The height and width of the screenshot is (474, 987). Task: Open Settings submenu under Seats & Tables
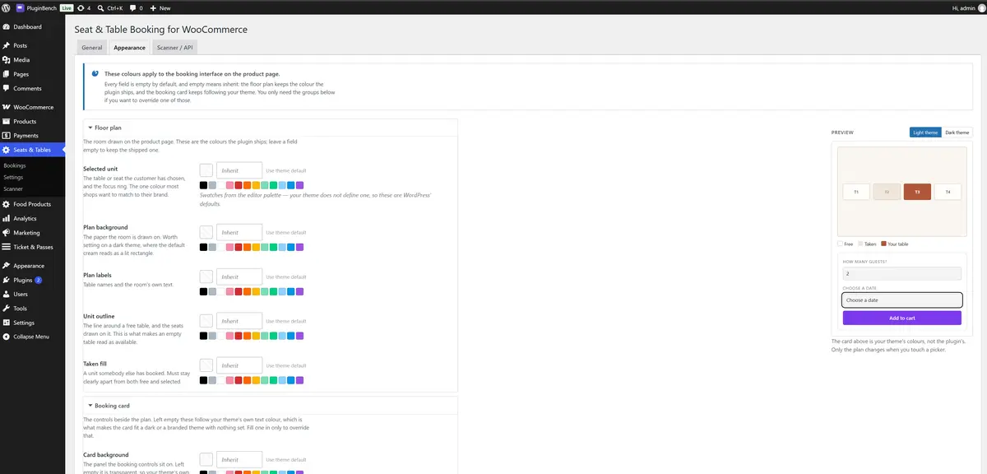[x=13, y=177]
